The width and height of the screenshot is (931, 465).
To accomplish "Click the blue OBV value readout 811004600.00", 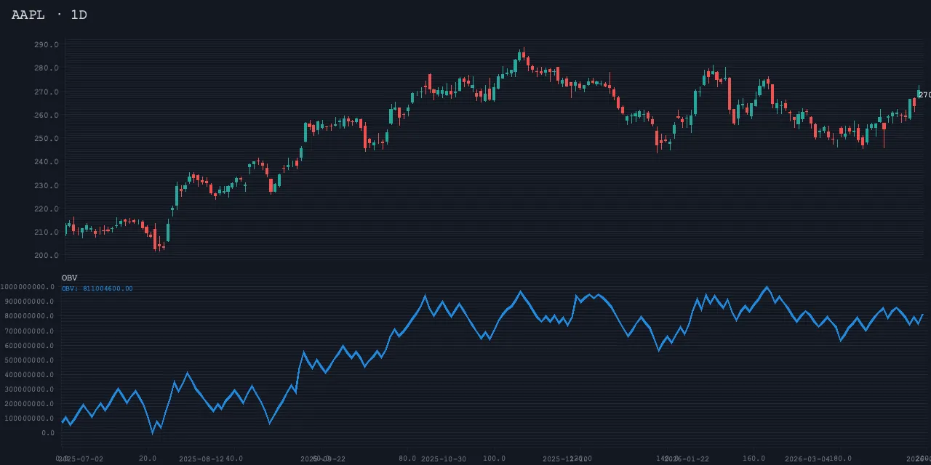I will click(x=97, y=288).
